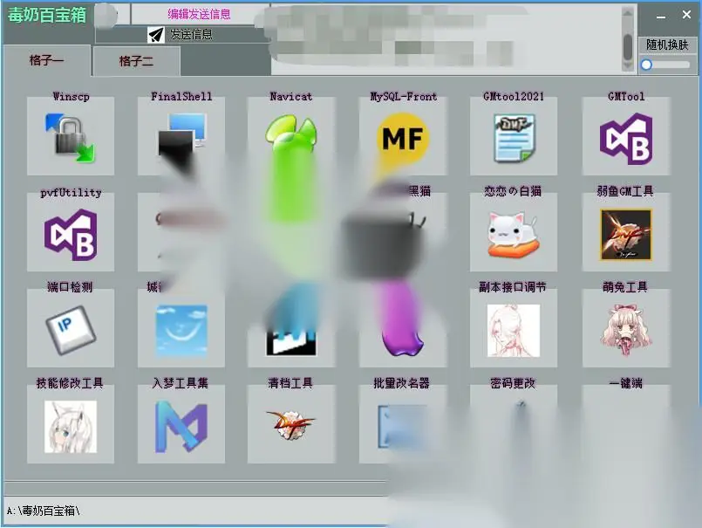The height and width of the screenshot is (528, 702).
Task: Click the 密码更改 tile
Action: pos(514,423)
